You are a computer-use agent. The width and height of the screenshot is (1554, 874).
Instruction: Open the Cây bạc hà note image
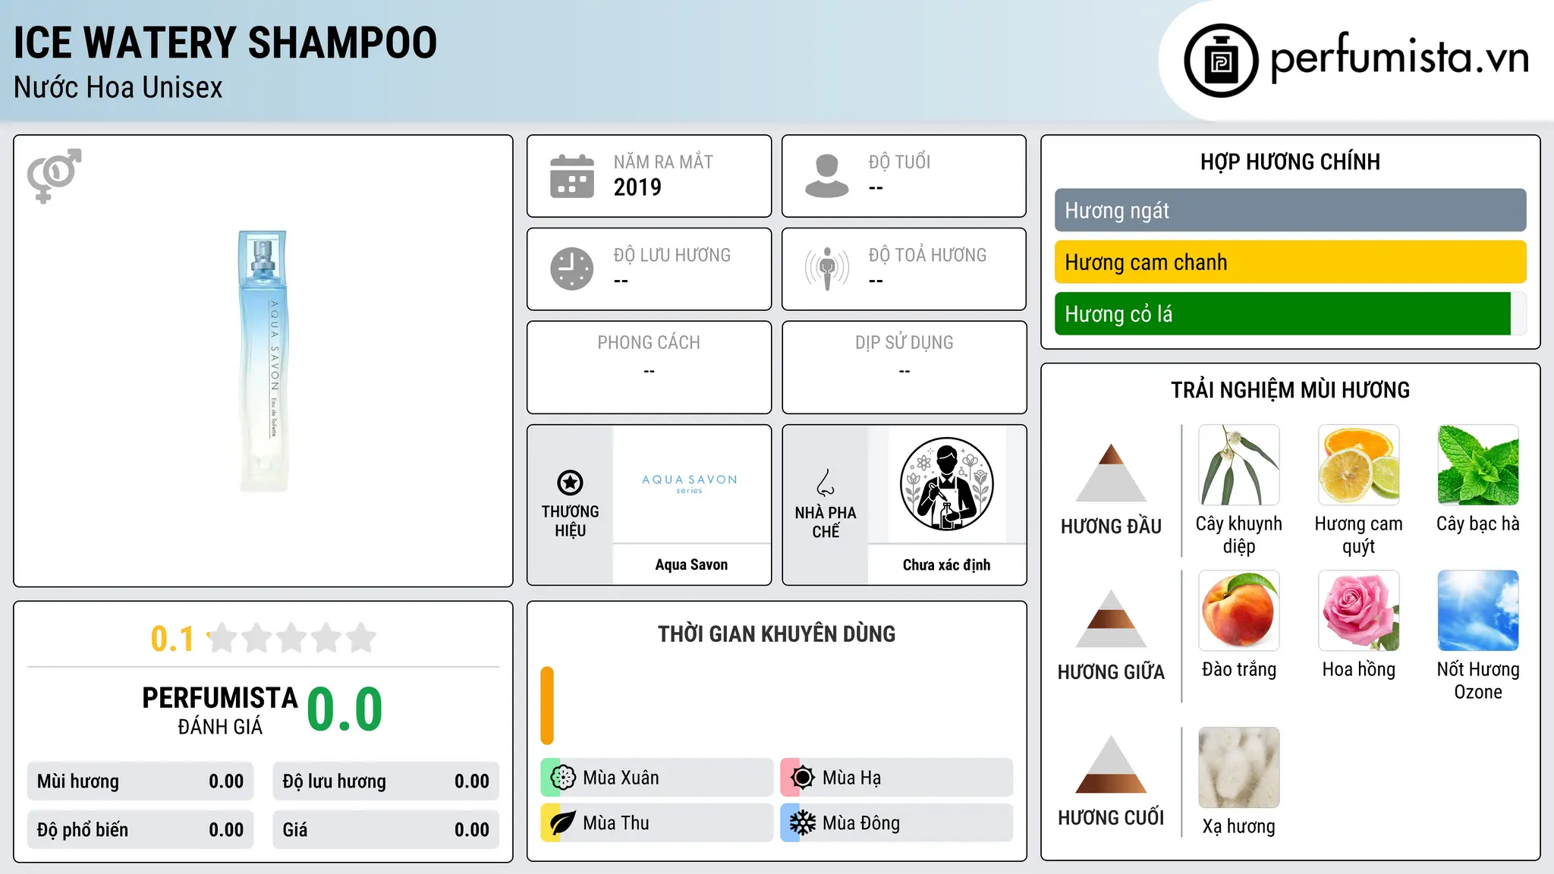tap(1478, 465)
